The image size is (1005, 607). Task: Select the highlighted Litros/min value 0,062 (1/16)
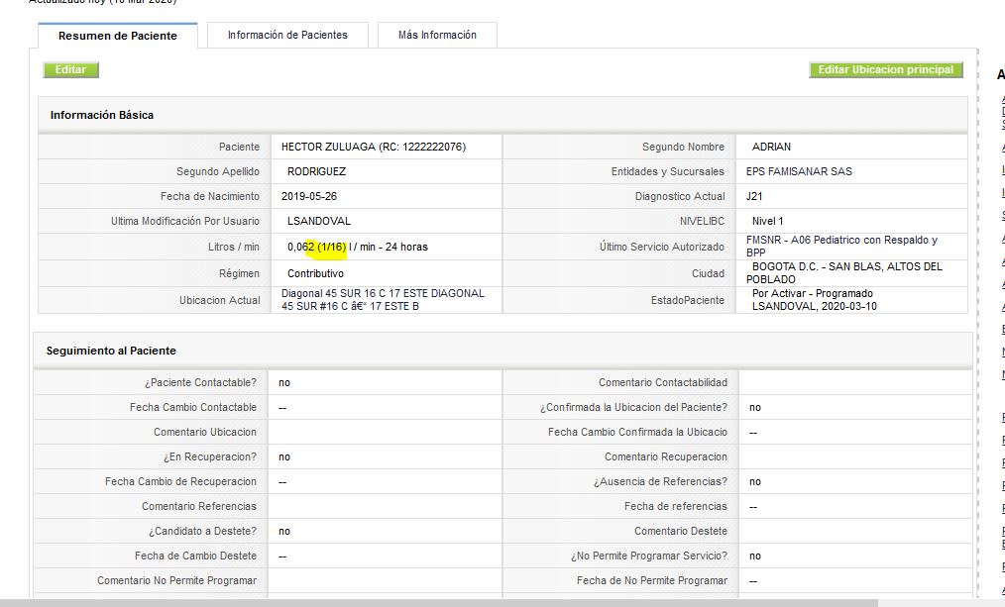pyautogui.click(x=316, y=248)
